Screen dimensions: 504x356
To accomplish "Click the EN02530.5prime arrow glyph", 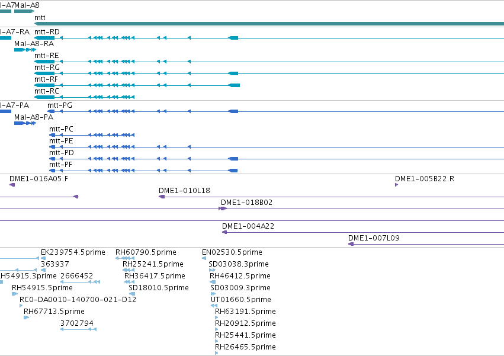I will [204, 258].
